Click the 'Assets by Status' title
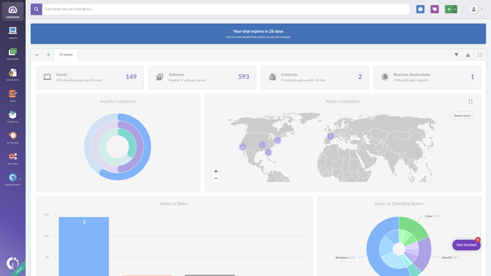The width and height of the screenshot is (491, 276). click(x=174, y=204)
